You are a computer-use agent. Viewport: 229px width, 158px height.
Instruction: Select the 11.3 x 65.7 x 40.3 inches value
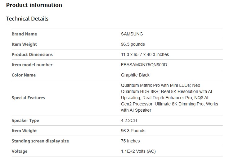tap(145, 54)
